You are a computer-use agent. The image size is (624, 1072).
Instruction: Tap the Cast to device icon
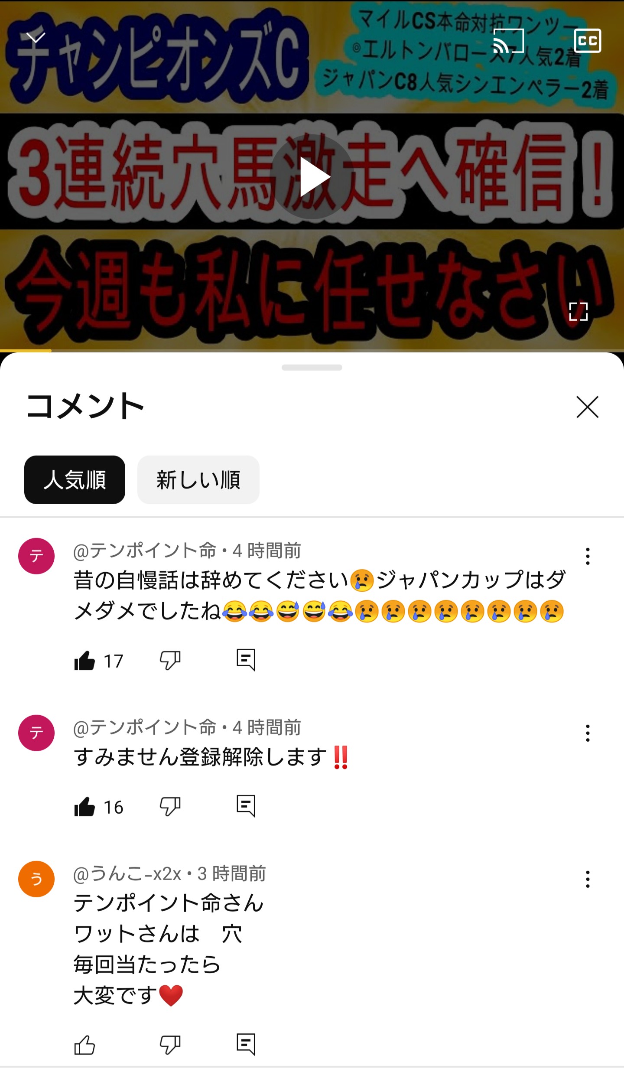point(508,41)
